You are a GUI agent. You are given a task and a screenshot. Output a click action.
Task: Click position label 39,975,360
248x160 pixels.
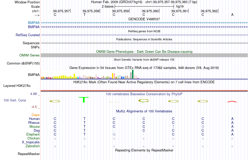coord(150,11)
